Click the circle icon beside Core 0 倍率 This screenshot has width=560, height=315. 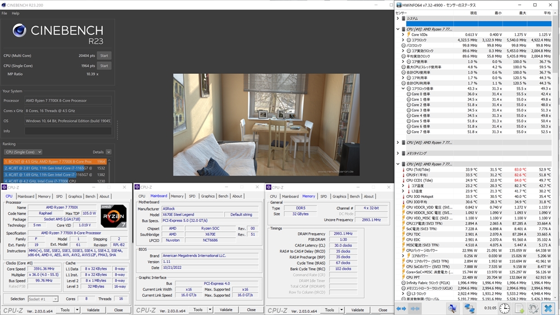pos(409,94)
